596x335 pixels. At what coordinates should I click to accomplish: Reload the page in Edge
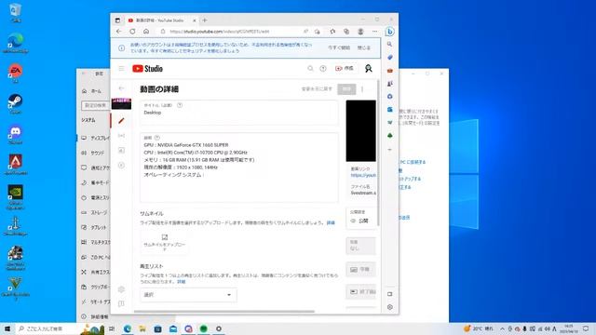pyautogui.click(x=132, y=32)
